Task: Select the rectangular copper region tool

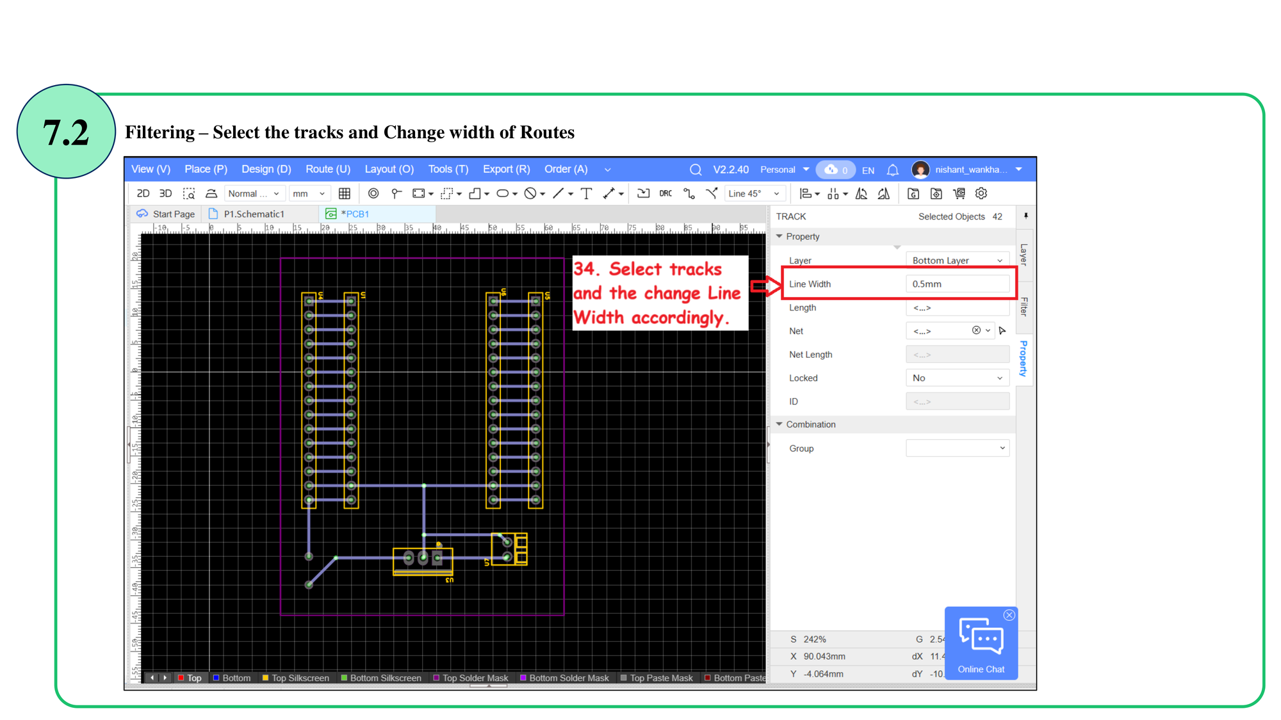Action: pos(419,193)
